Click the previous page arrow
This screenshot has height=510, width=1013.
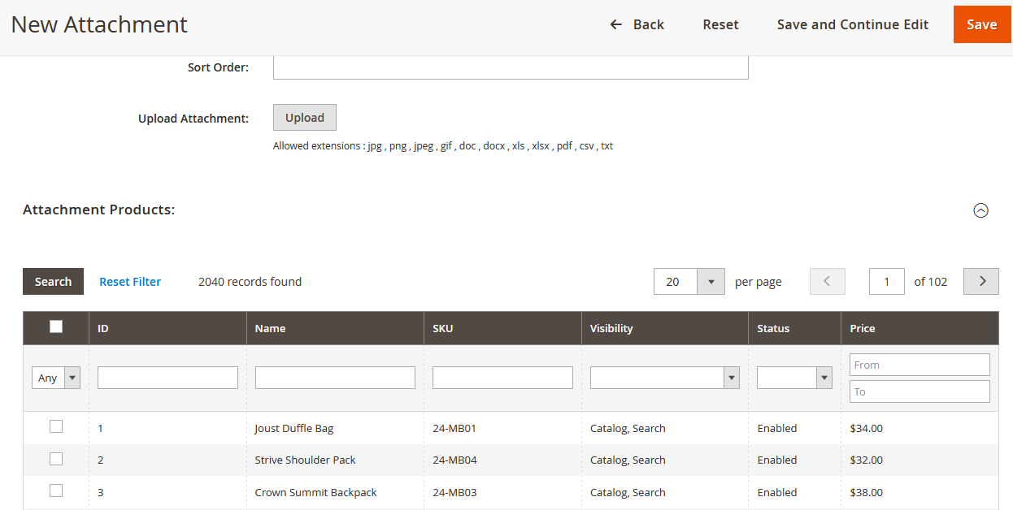tap(827, 281)
